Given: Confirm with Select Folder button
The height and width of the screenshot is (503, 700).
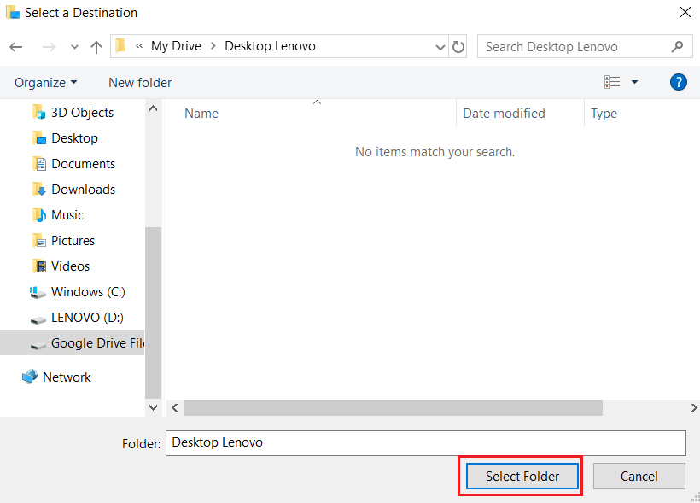Looking at the screenshot, I should [522, 477].
